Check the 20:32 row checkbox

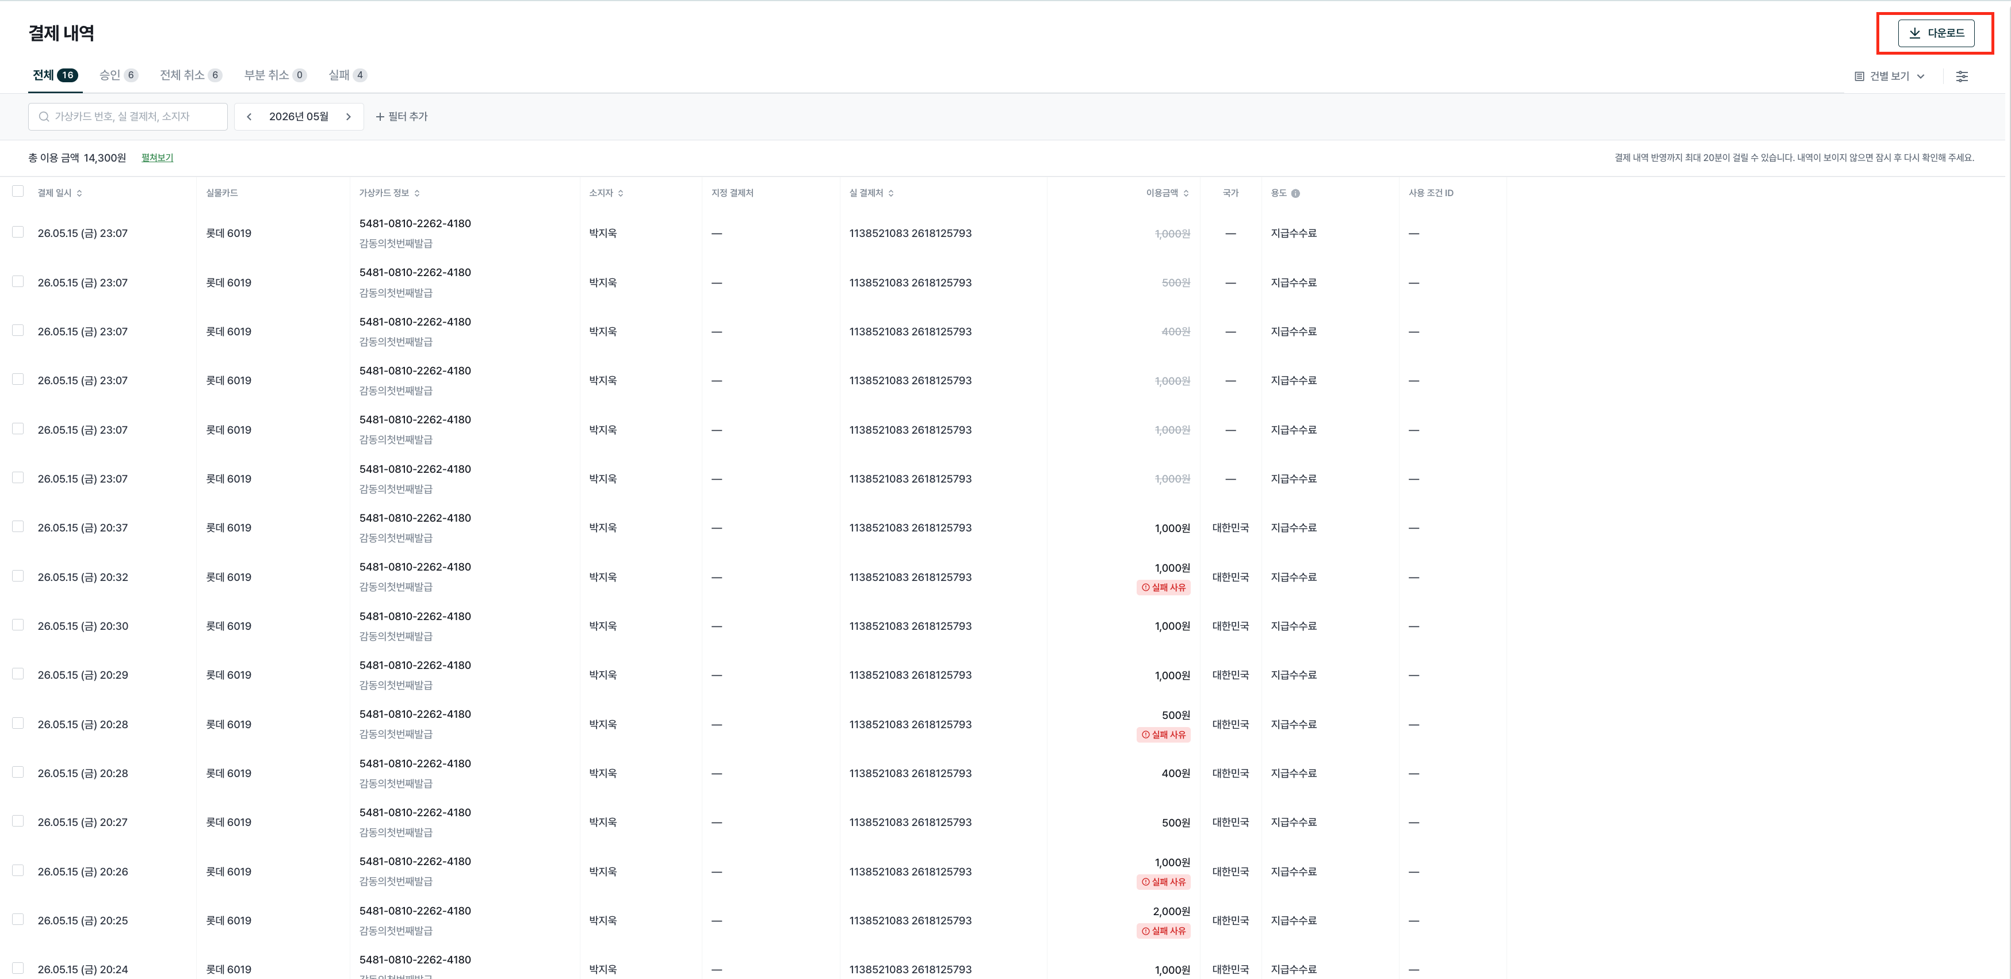coord(18,575)
